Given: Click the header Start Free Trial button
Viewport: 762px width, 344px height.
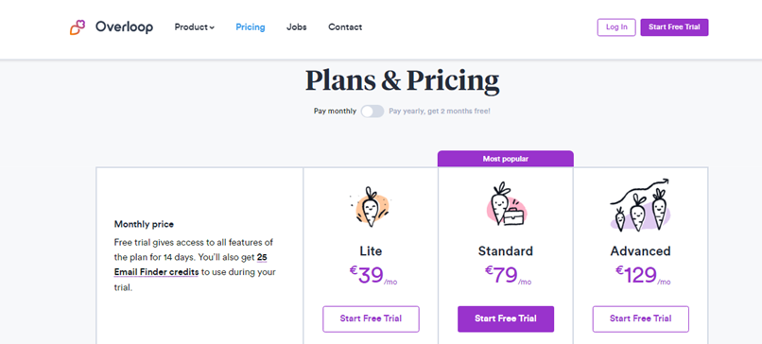Looking at the screenshot, I should point(674,27).
